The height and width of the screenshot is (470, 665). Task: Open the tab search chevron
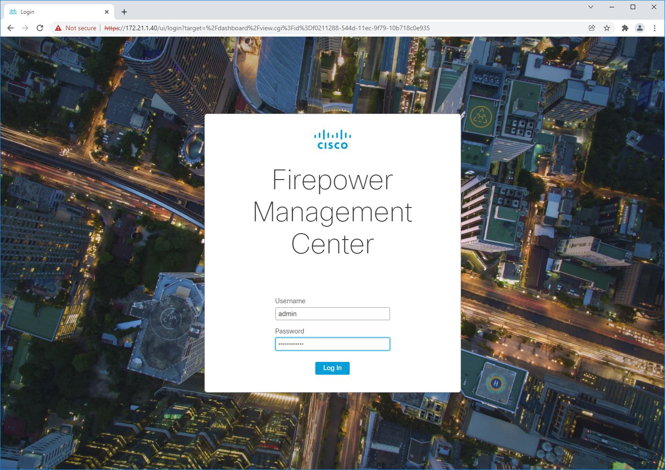[591, 7]
